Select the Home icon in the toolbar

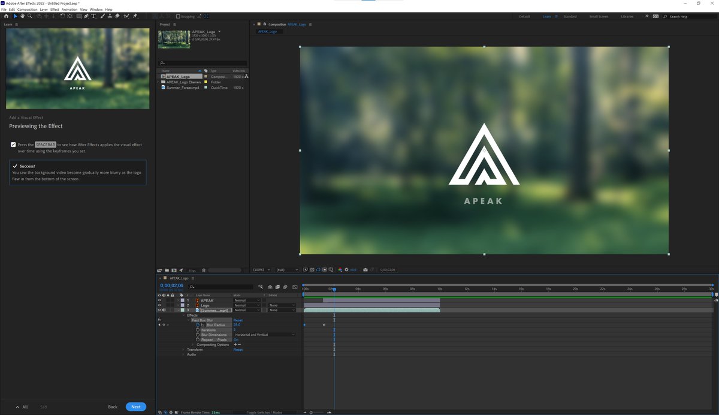tap(6, 16)
